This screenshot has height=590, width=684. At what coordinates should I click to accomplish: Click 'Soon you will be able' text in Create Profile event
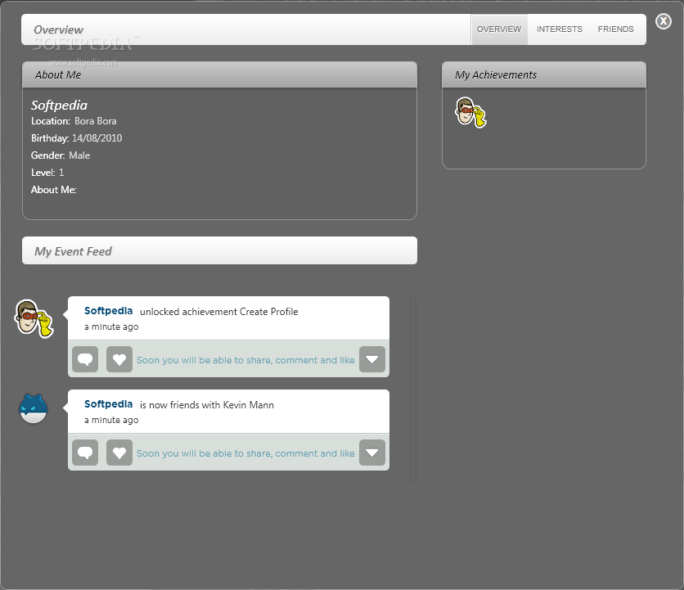click(x=245, y=360)
